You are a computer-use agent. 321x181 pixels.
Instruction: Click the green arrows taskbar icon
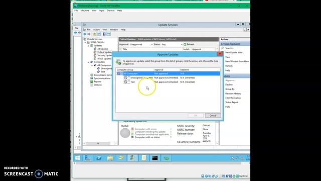click(166, 158)
